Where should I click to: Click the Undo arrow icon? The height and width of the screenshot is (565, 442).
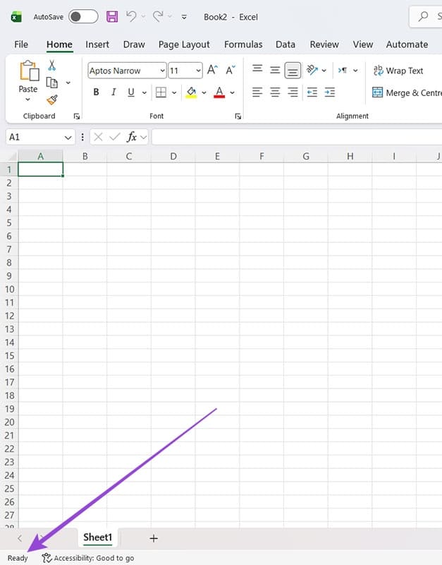coord(131,16)
